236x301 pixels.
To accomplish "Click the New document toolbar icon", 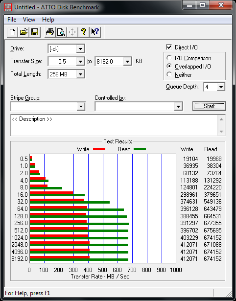I will pyautogui.click(x=13, y=32).
